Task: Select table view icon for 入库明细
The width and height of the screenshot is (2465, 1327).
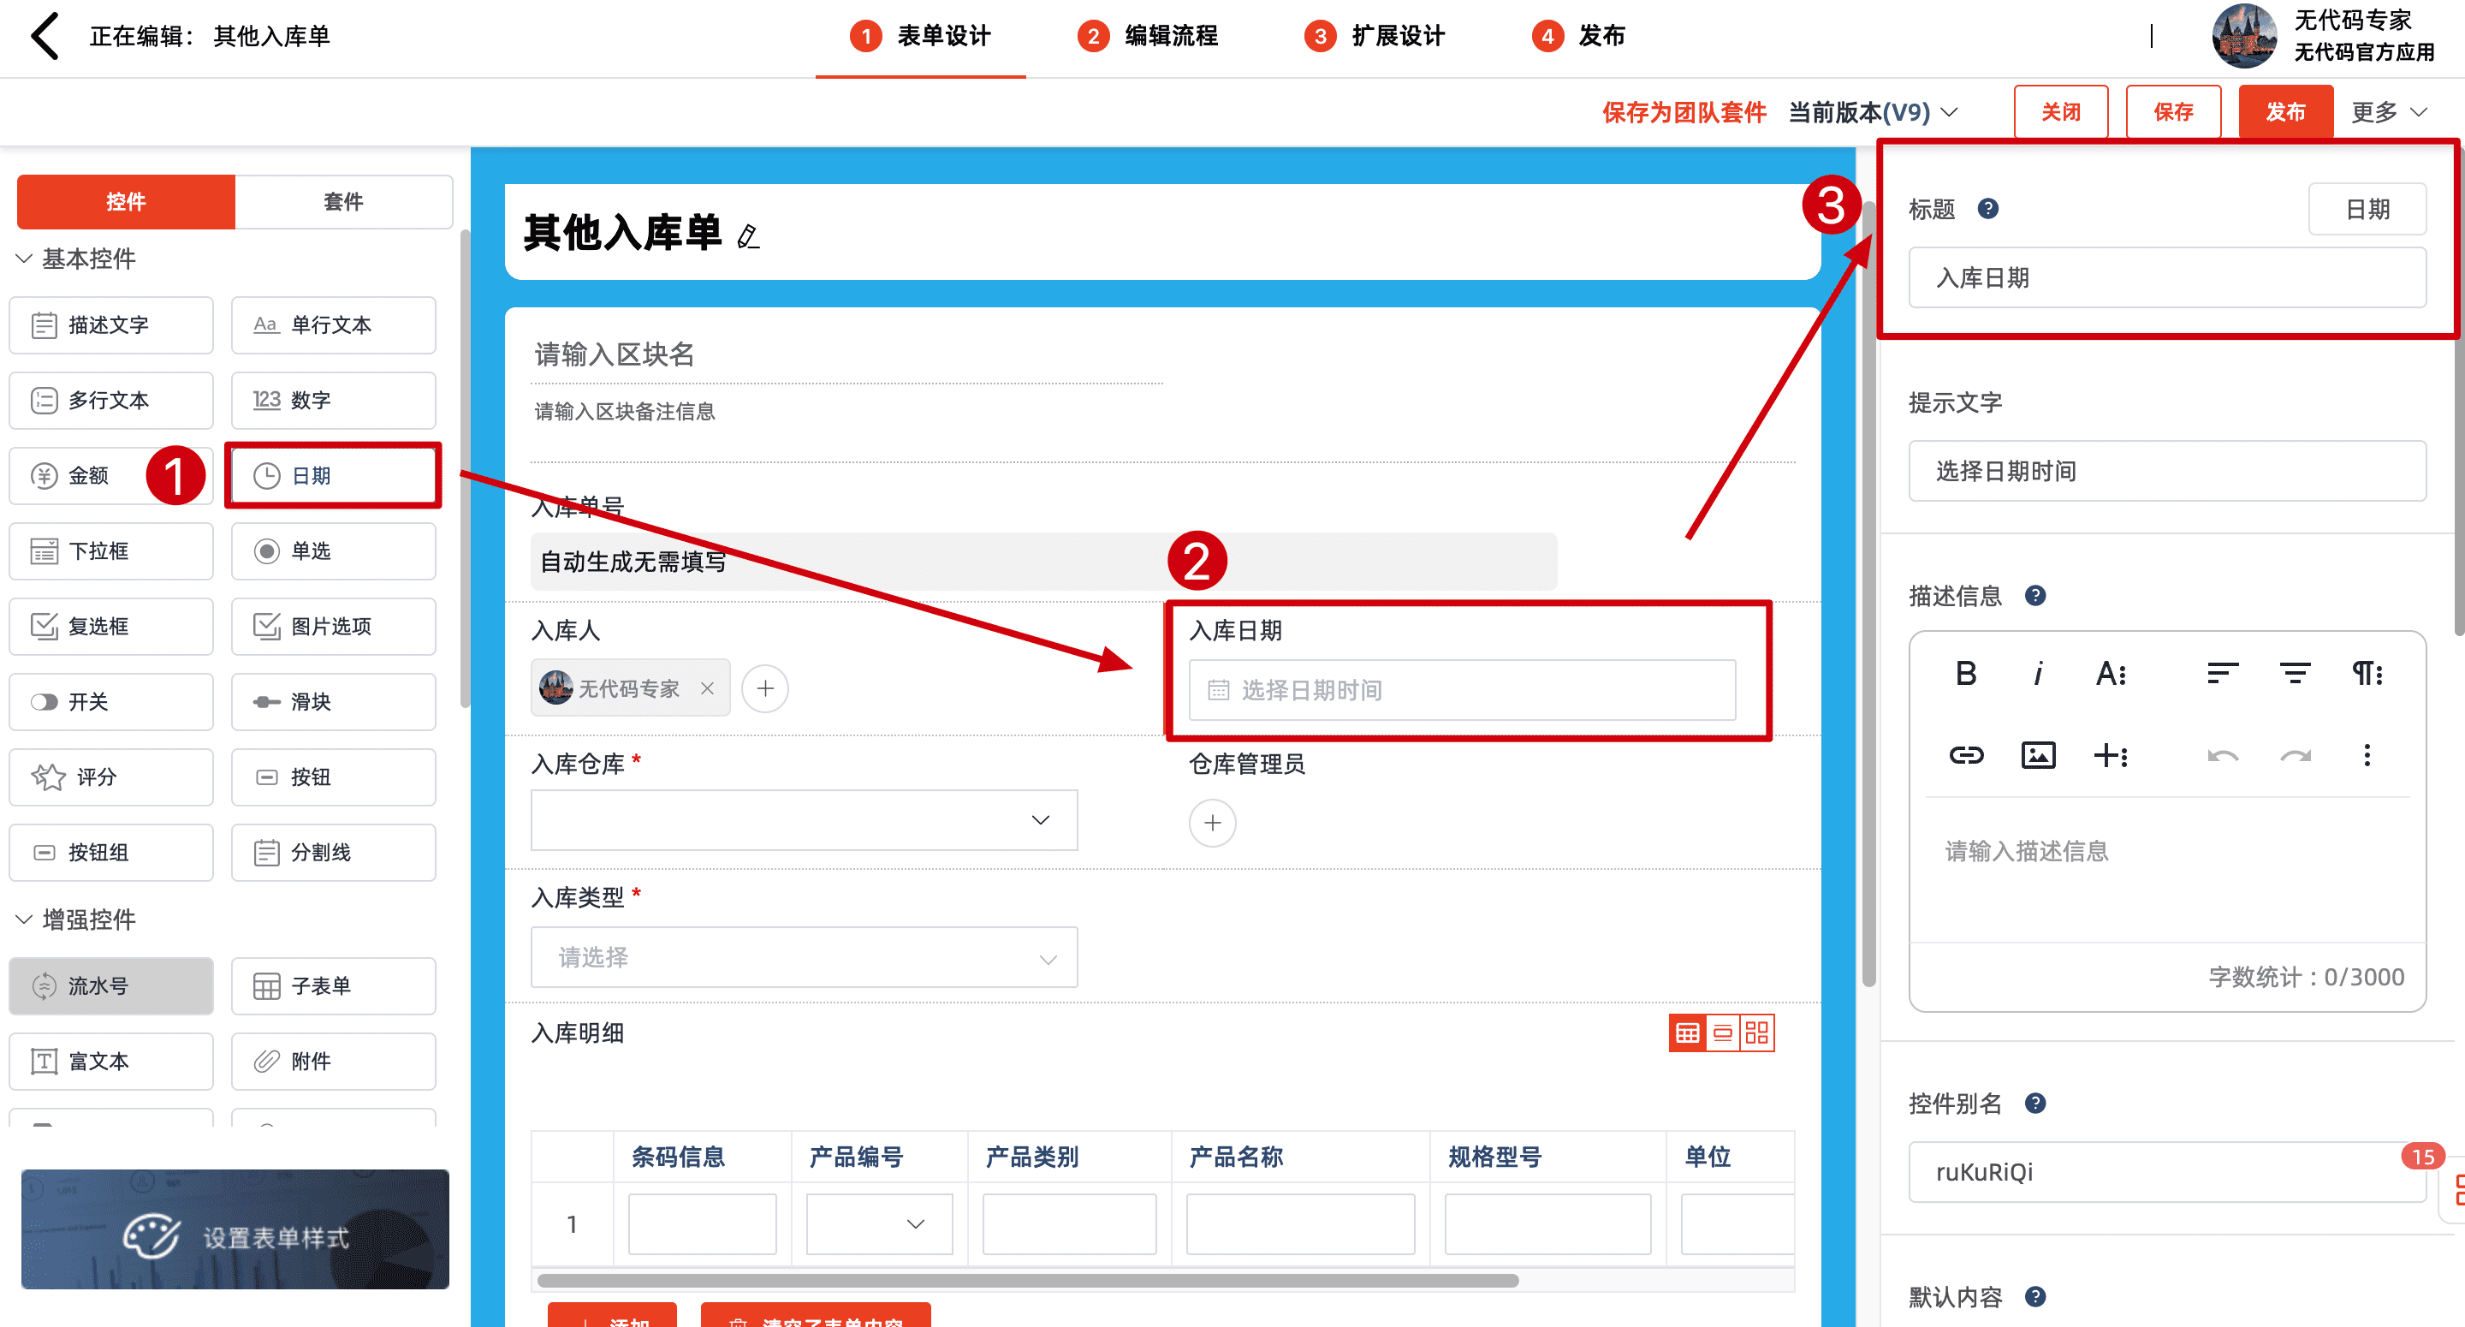Action: [1687, 1033]
